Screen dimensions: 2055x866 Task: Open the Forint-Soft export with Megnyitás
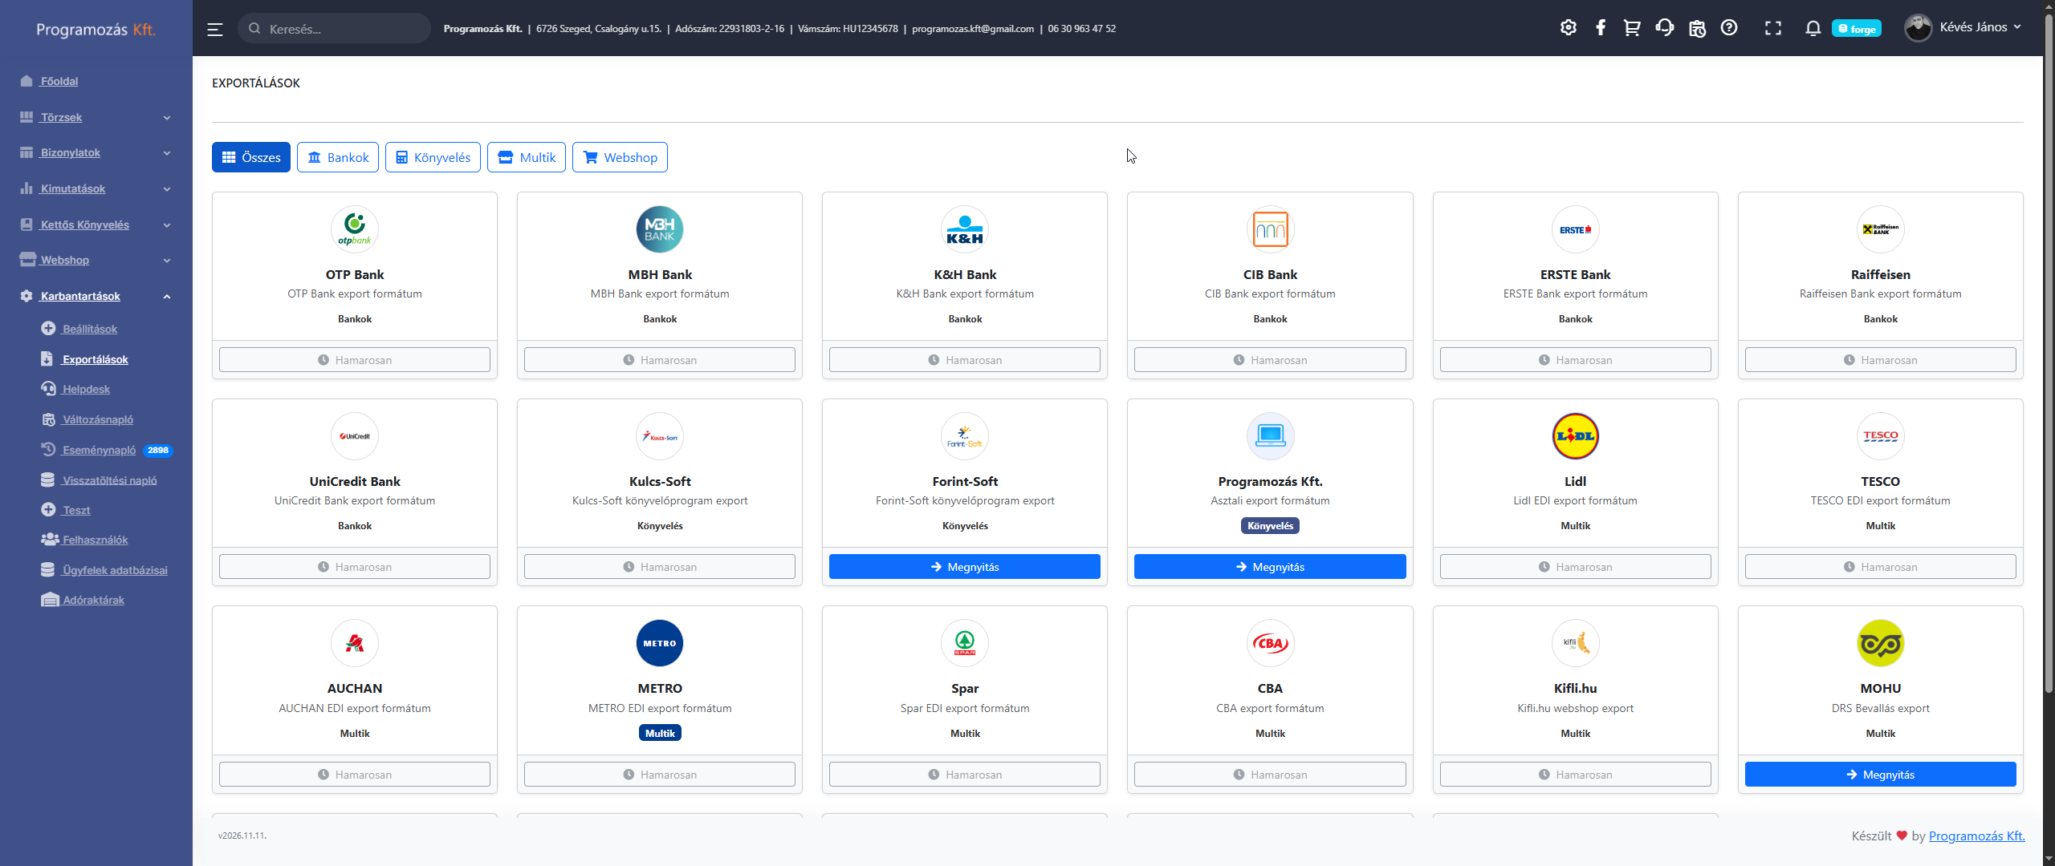click(964, 567)
